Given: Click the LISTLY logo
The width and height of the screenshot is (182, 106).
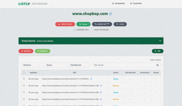Looking at the screenshot, I should [24, 4].
